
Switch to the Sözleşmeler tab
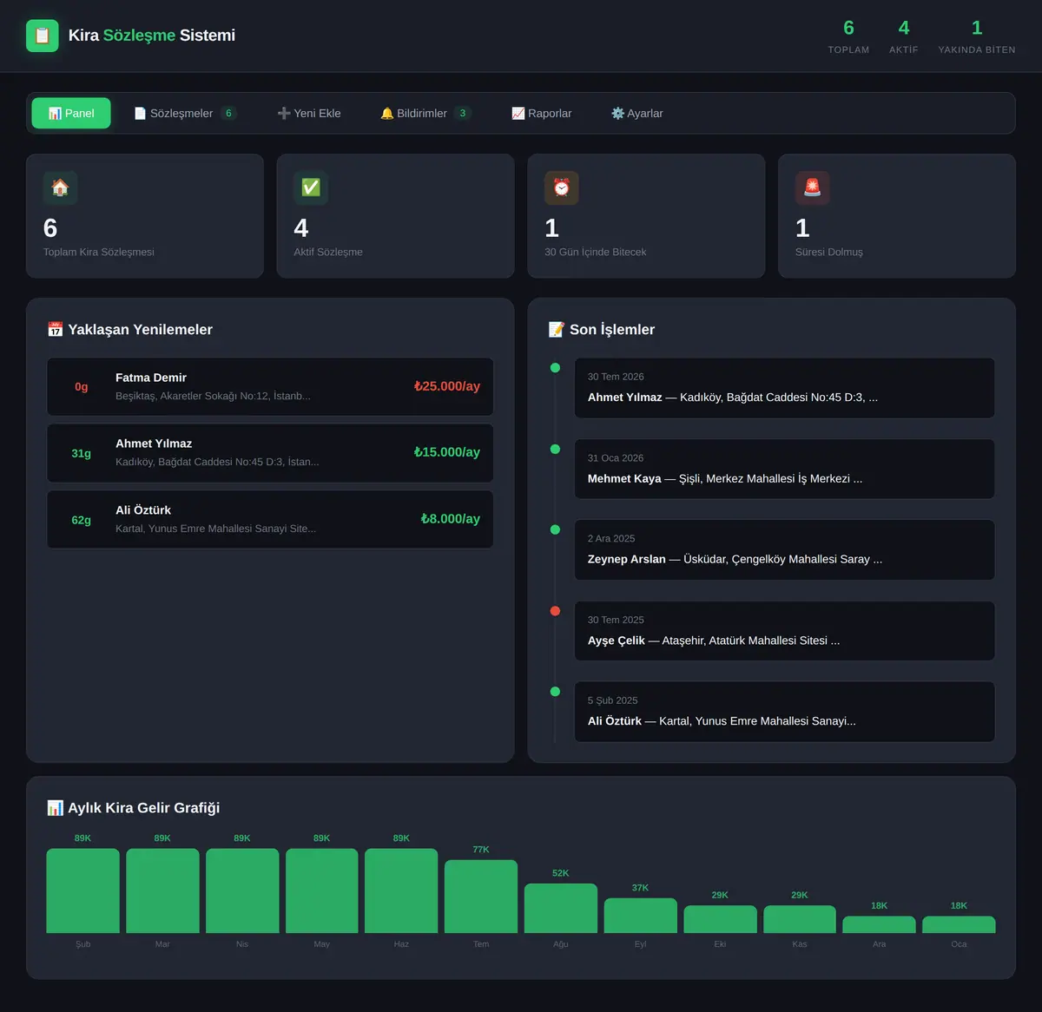pyautogui.click(x=185, y=114)
